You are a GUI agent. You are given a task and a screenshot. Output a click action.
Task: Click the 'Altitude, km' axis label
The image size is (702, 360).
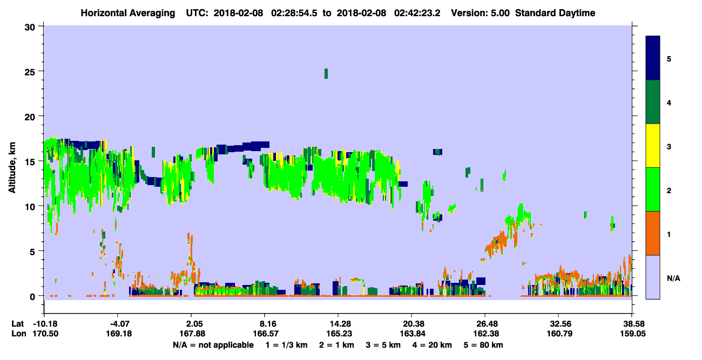coord(12,168)
